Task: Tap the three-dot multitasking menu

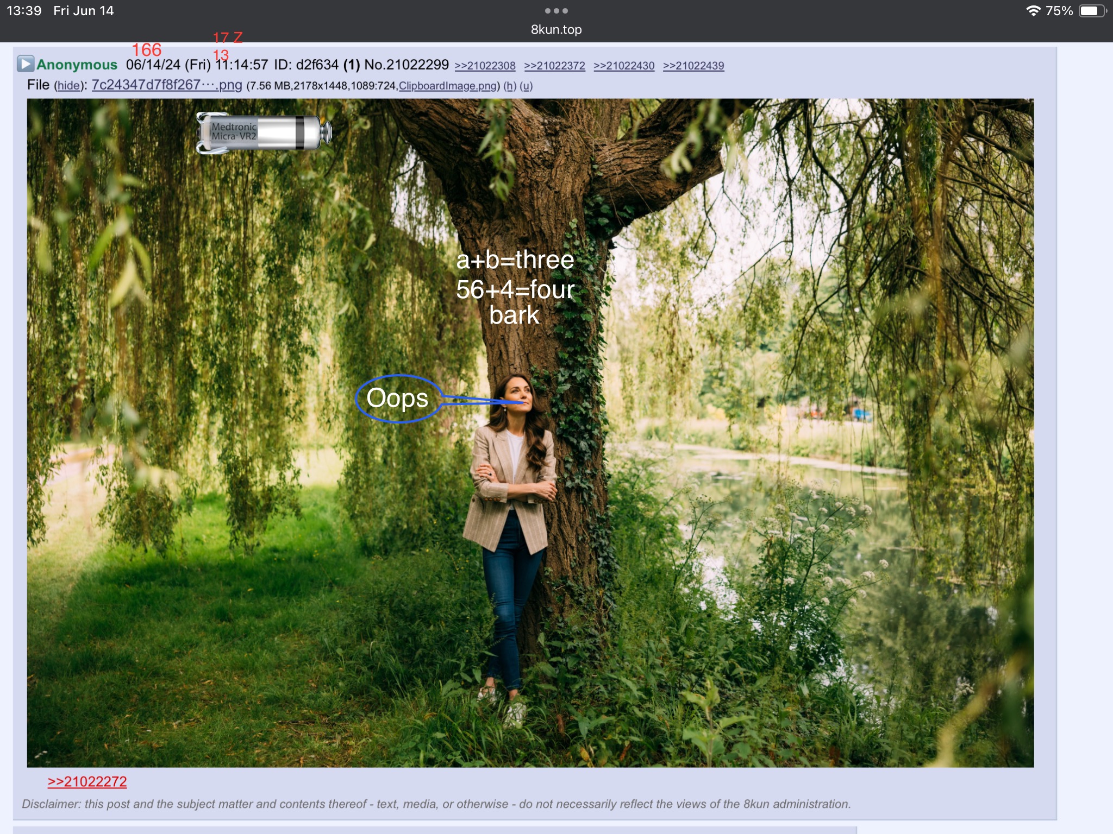Action: pos(556,11)
